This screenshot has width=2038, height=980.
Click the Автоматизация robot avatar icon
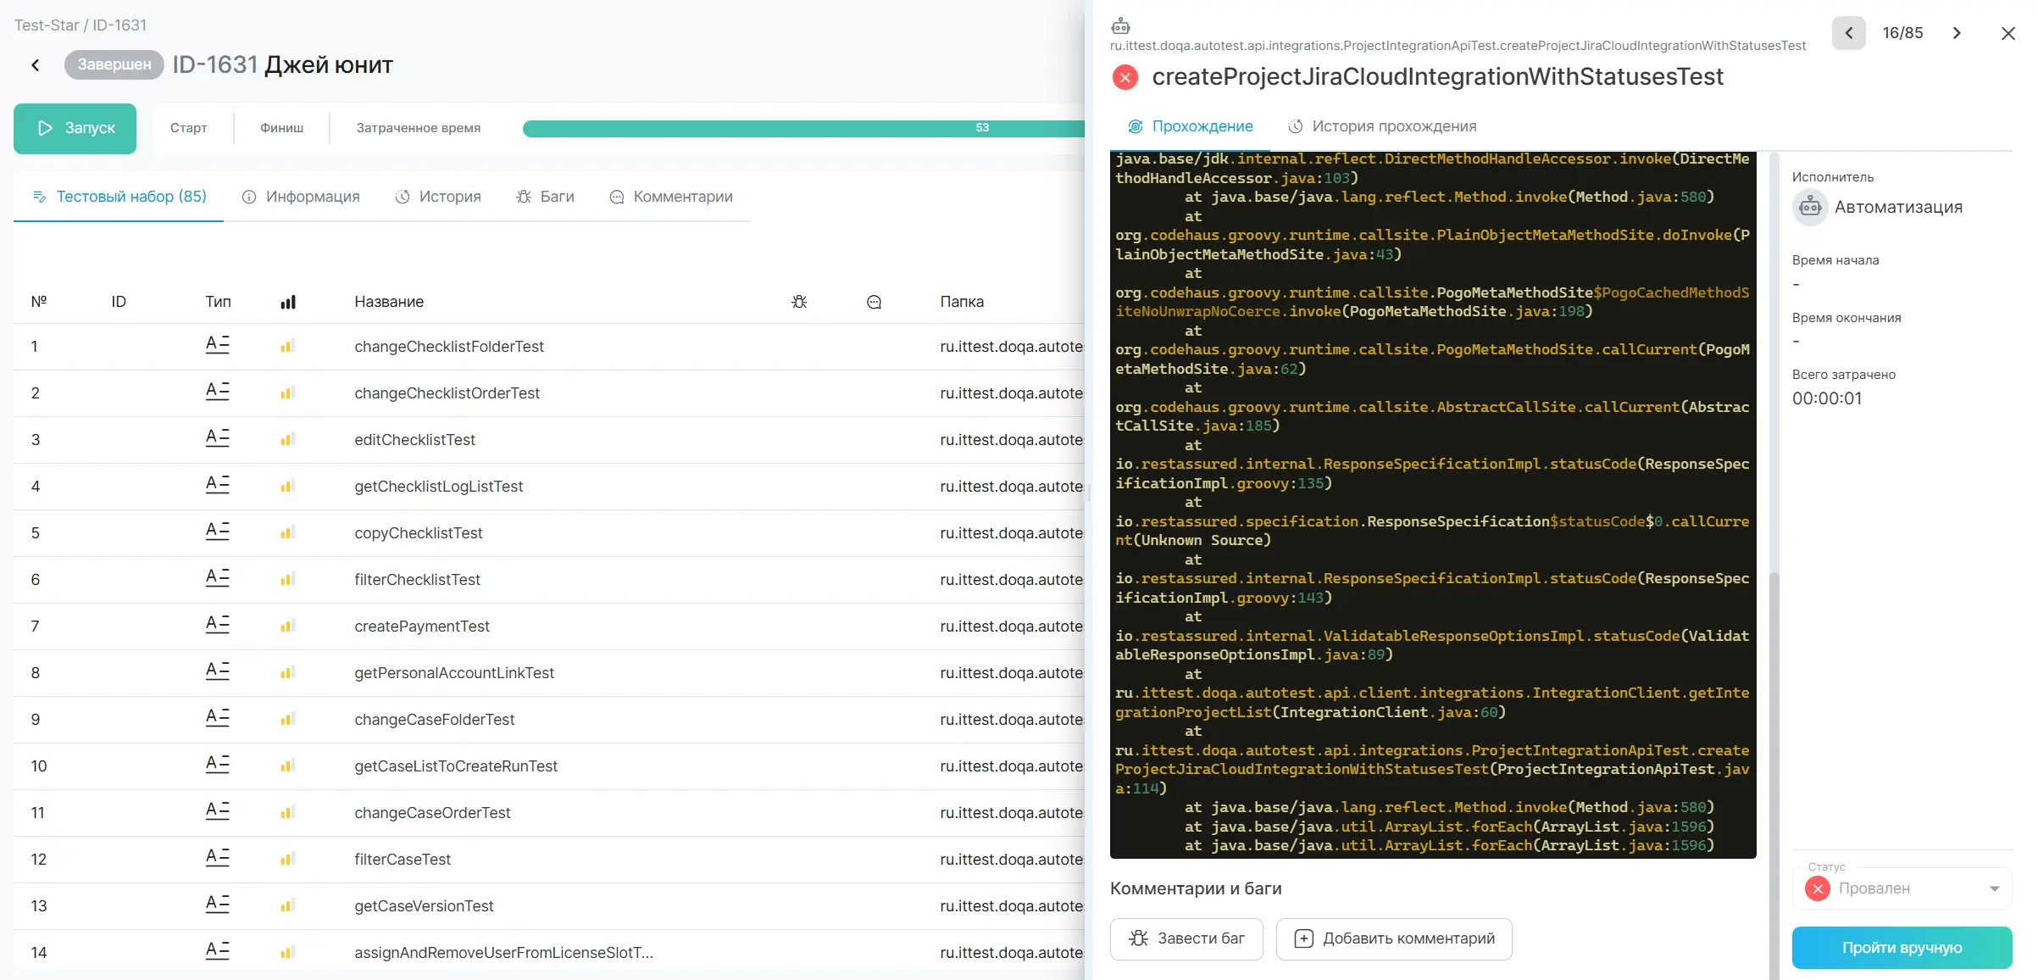[x=1810, y=208]
